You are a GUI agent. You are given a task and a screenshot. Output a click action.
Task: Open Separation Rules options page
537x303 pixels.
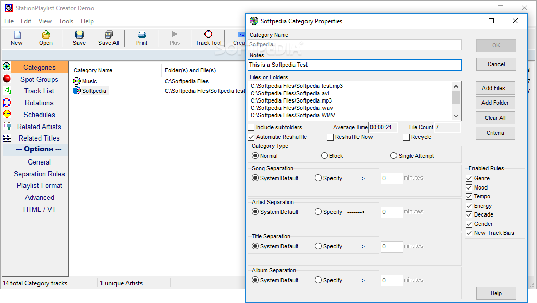tap(40, 174)
